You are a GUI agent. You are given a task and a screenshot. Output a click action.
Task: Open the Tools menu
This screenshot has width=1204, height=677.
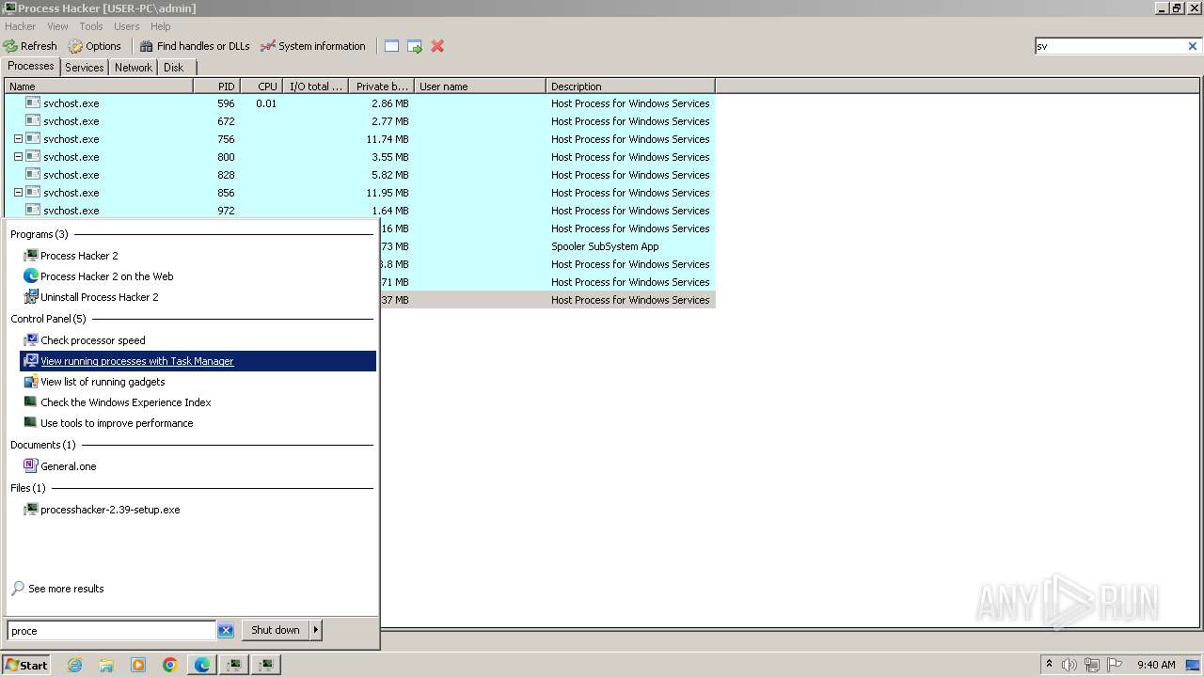(x=91, y=26)
